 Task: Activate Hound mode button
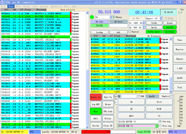point(170,23)
